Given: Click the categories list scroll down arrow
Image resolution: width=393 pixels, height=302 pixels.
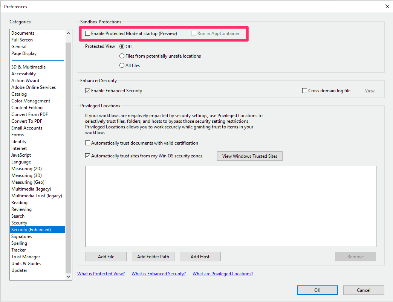Looking at the screenshot, I should click(69, 277).
